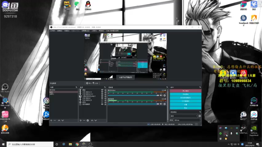Adjust first mixer channel volume slider
Screen dimensions: 262x147
[x=133, y=95]
